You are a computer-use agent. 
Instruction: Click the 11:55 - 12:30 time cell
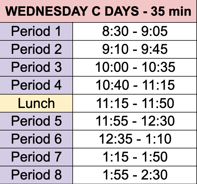[x=135, y=121]
